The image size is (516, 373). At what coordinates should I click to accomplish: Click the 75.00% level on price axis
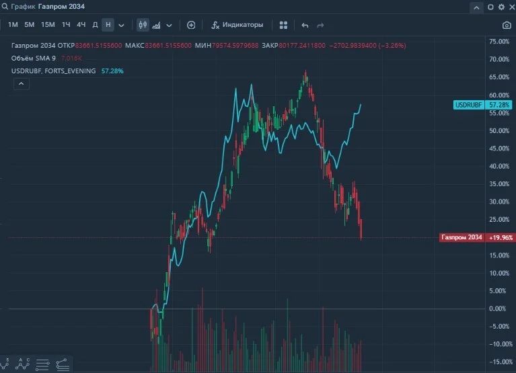click(x=499, y=42)
